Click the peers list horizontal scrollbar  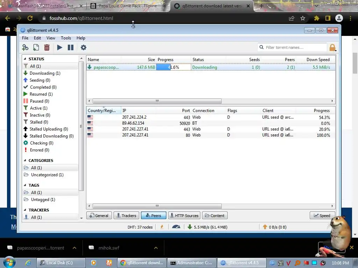click(x=157, y=206)
